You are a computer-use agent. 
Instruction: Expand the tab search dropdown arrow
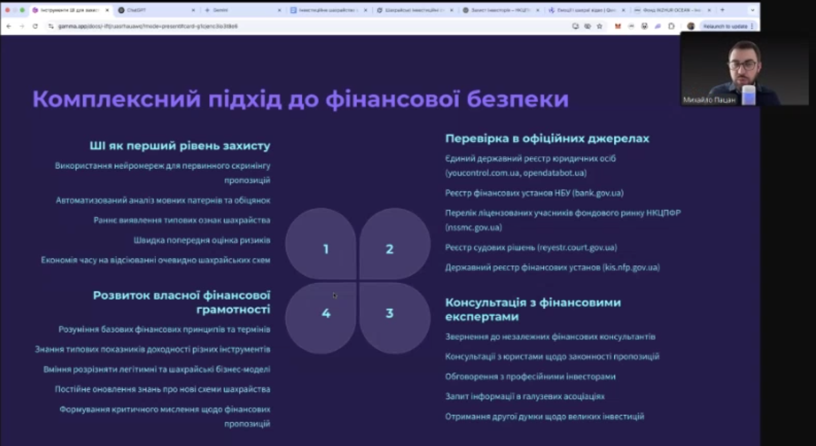[x=753, y=10]
